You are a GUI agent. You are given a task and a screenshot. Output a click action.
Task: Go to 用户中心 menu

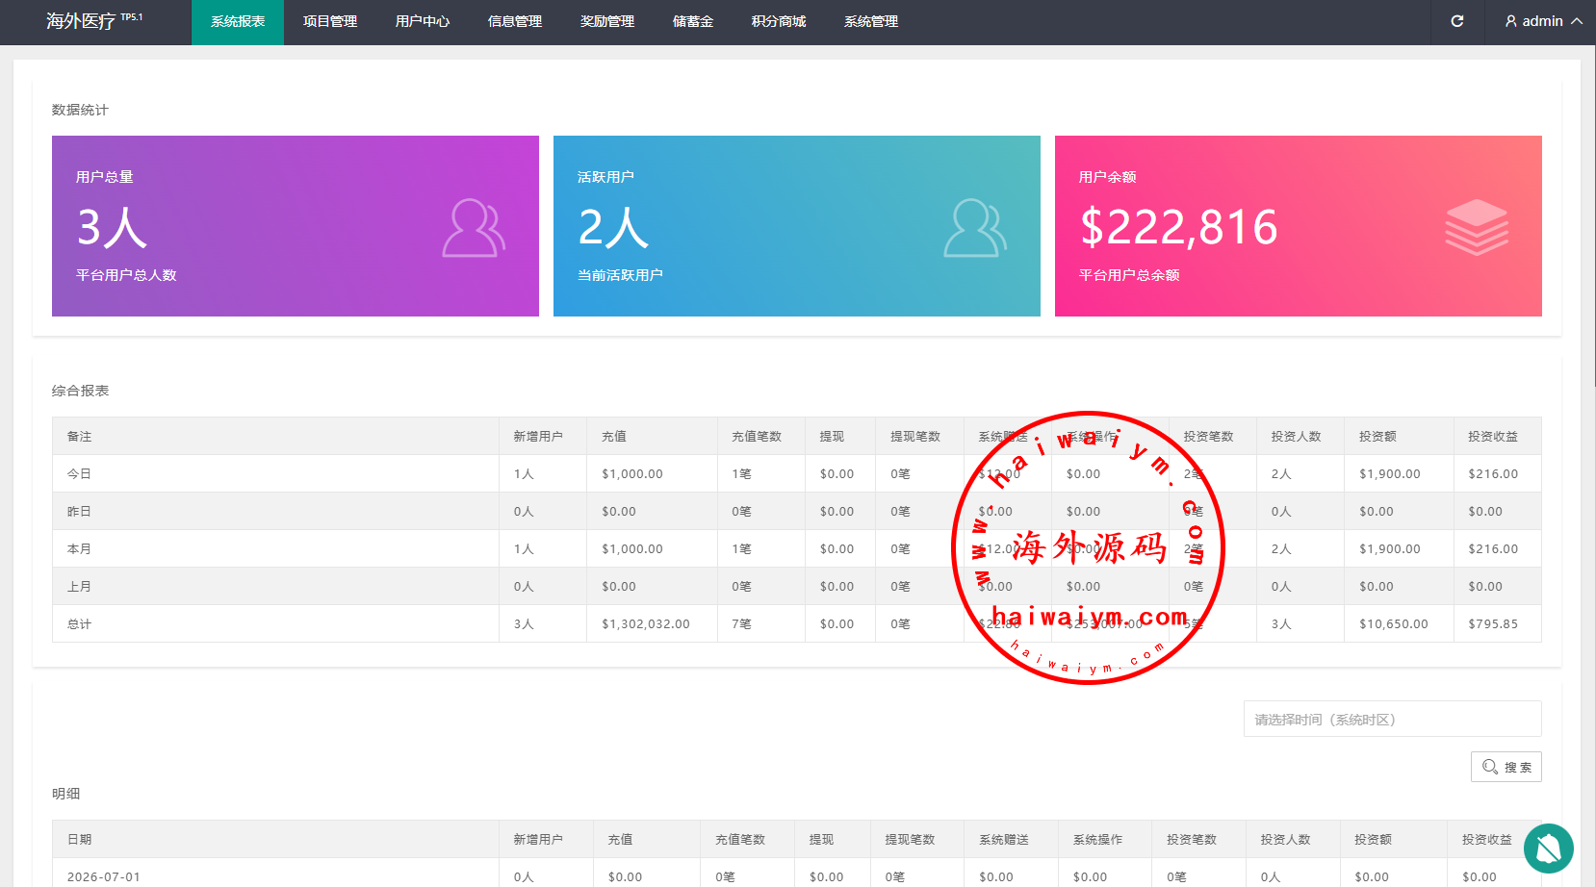(423, 22)
